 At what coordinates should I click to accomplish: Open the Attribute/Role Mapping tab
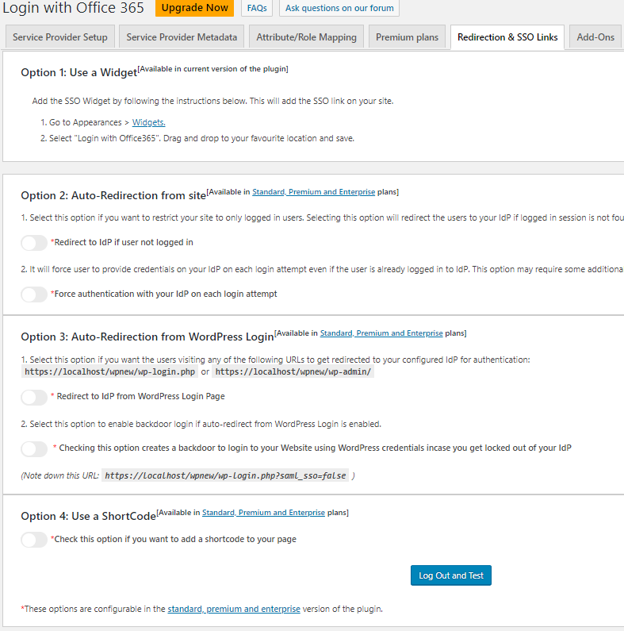click(306, 37)
